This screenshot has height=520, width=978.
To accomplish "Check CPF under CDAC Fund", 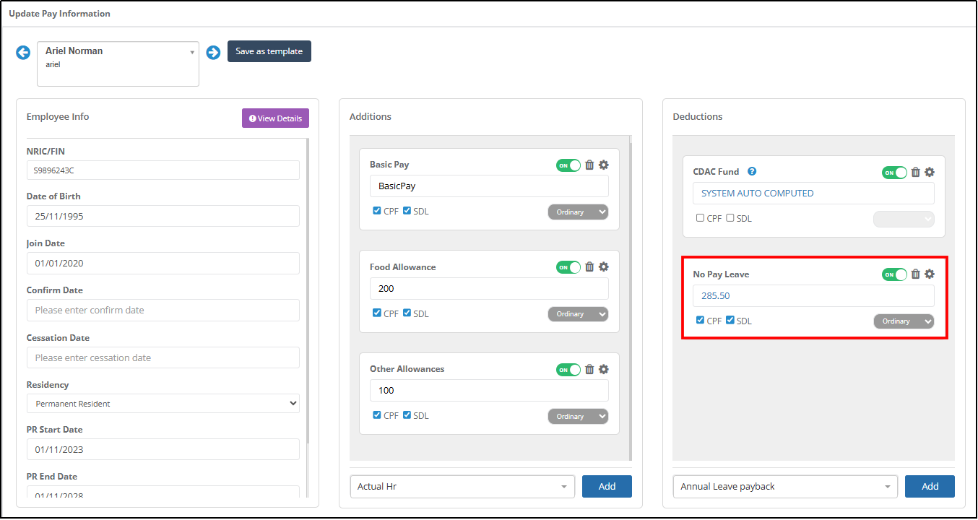I will [700, 217].
